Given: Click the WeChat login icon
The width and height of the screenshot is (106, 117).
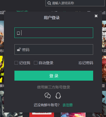Looking at the screenshot, I should click(47, 96).
